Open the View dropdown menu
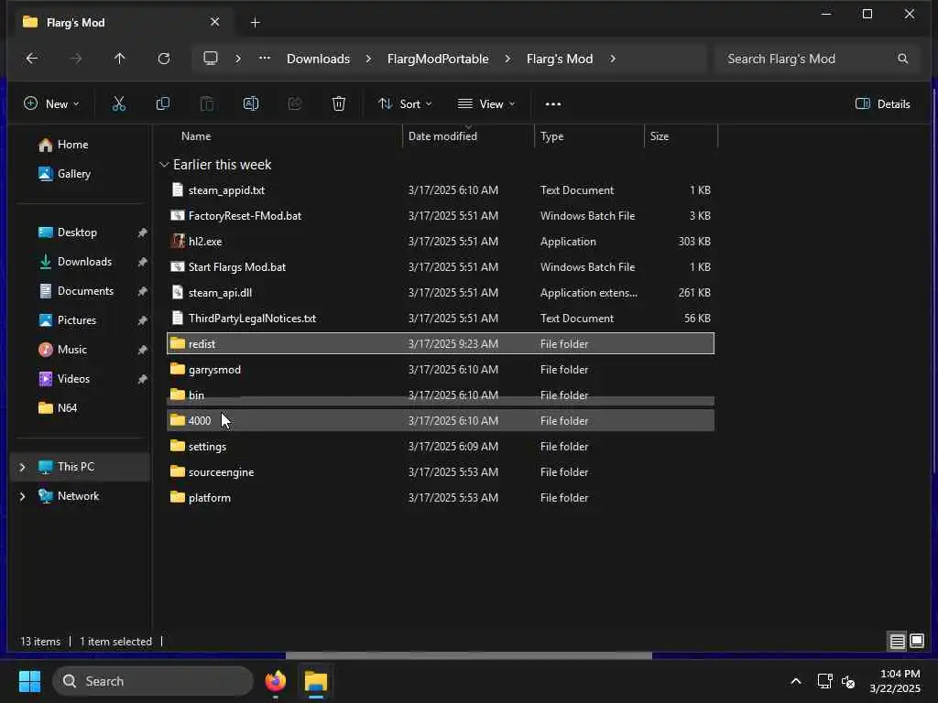Screen dimensions: 938x703 [x=486, y=104]
